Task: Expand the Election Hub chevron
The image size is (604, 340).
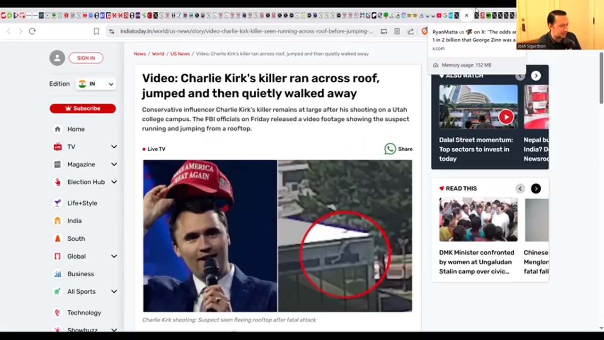Action: (114, 182)
